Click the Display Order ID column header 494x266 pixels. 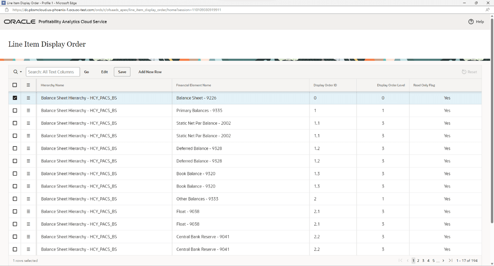(325, 85)
